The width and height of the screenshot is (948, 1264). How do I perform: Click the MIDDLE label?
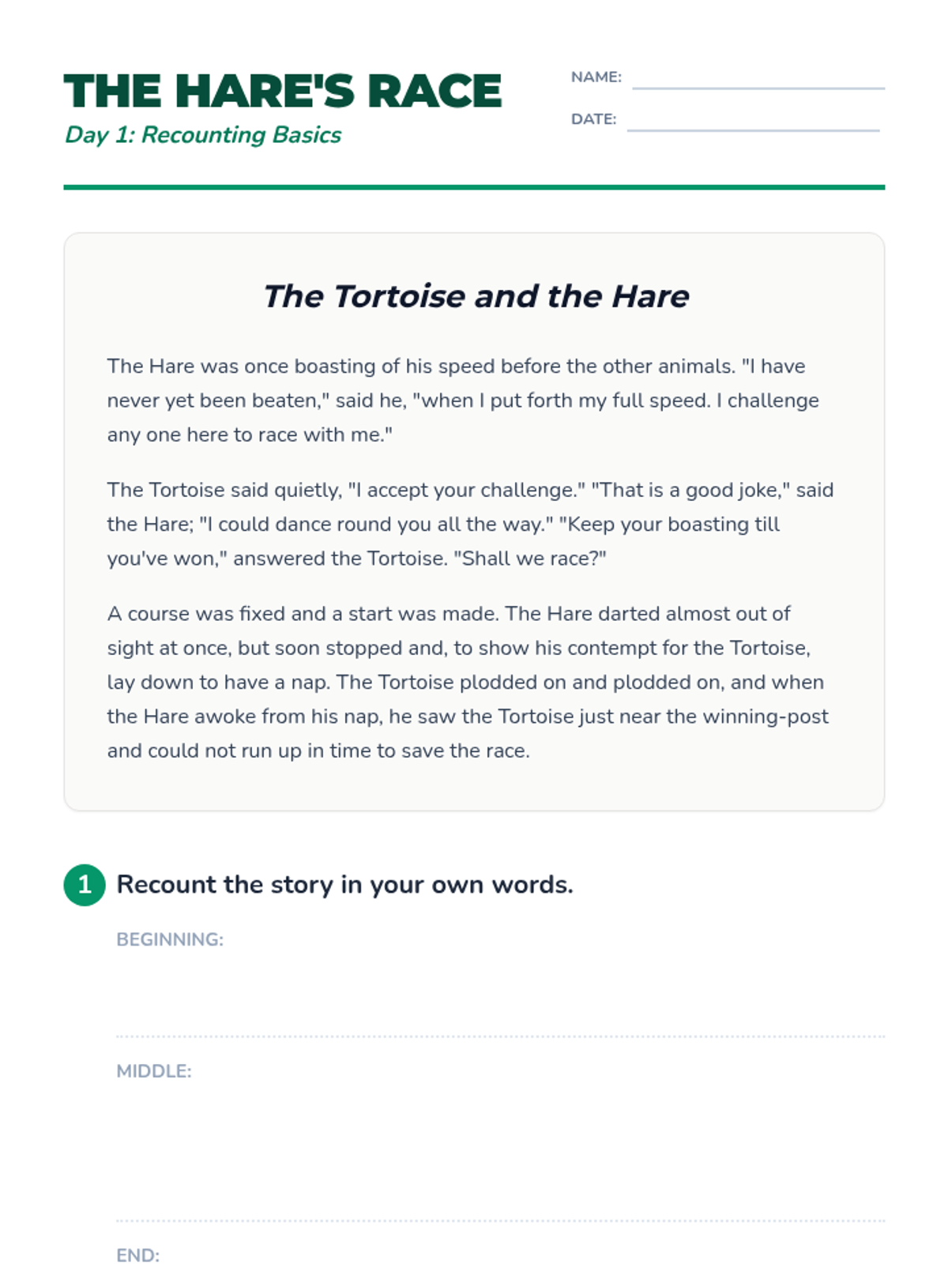(154, 1071)
